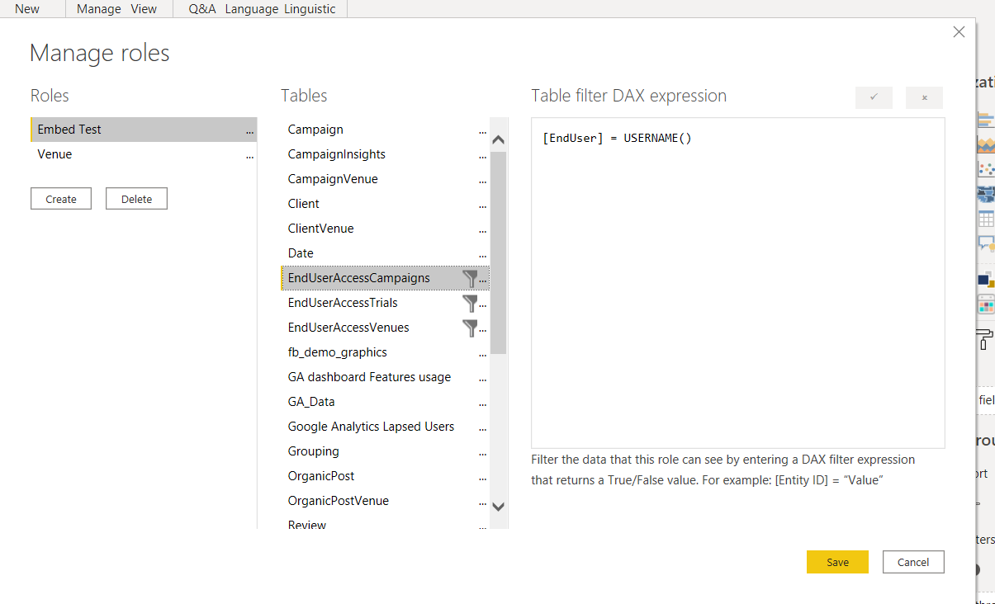This screenshot has height=604, width=995.
Task: Select the GA_Data table
Action: (x=386, y=402)
